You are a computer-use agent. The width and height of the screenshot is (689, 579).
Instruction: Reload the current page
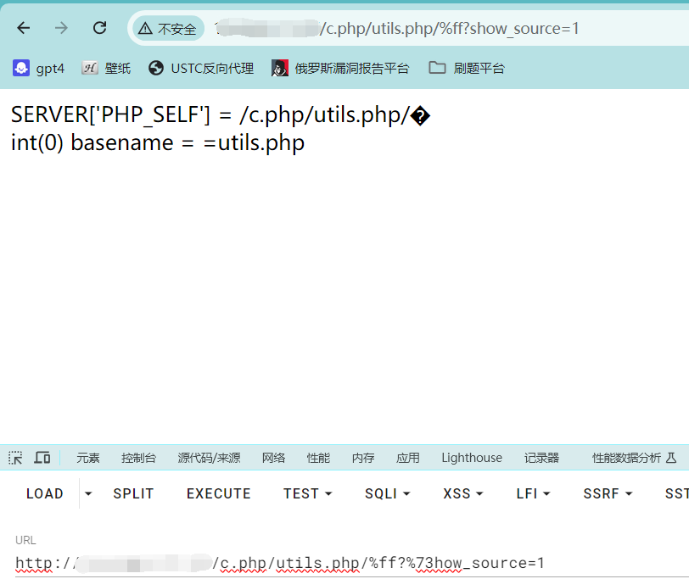[x=99, y=28]
